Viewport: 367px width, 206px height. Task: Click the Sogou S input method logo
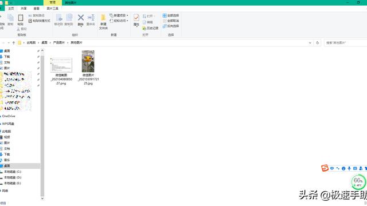(x=325, y=168)
